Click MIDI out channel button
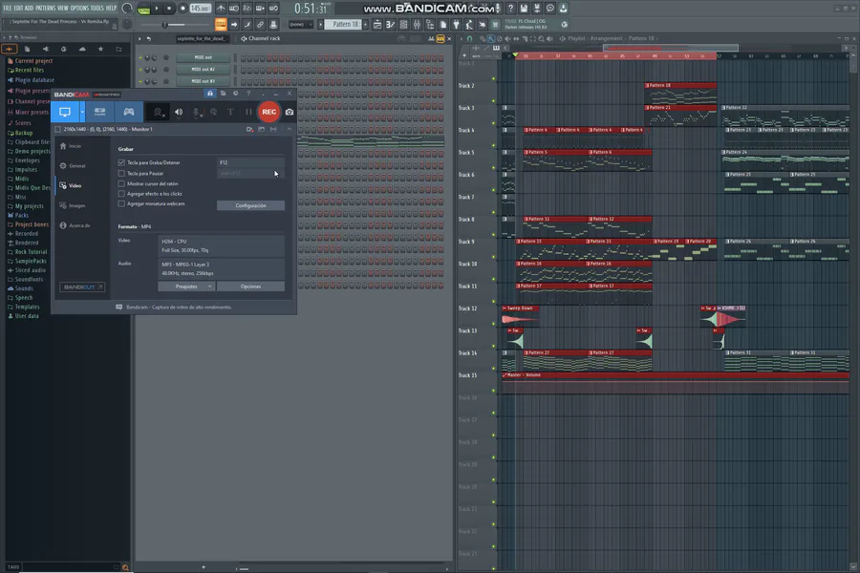 pyautogui.click(x=203, y=57)
